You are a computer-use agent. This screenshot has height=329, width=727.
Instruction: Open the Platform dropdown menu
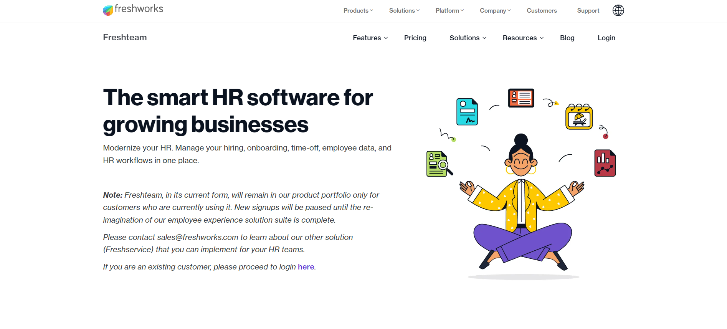pyautogui.click(x=449, y=11)
